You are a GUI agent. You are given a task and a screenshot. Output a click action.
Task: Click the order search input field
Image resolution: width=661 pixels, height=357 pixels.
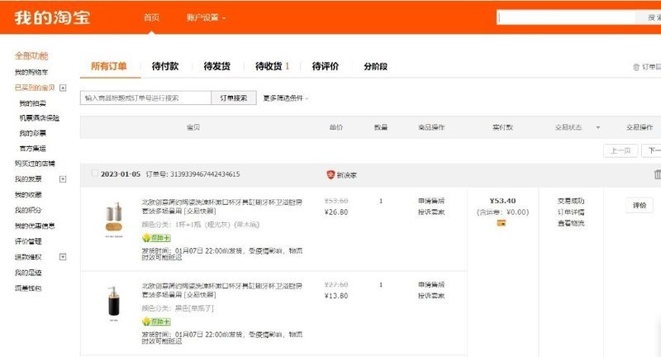pyautogui.click(x=145, y=98)
